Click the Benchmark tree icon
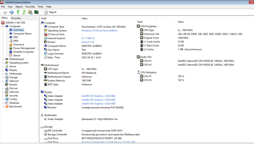Viewport: 254px width, 144px height. point(7,106)
